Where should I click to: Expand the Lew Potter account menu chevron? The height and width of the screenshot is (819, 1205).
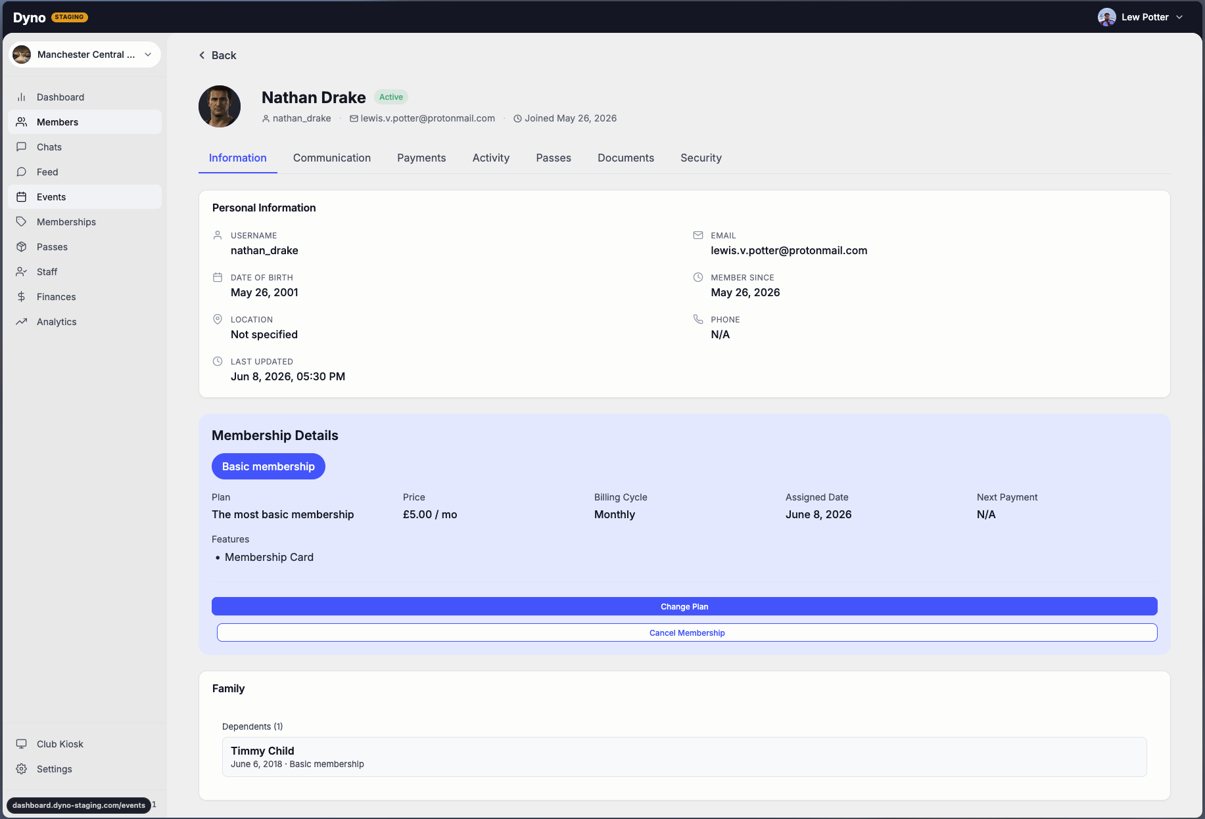[x=1179, y=17]
